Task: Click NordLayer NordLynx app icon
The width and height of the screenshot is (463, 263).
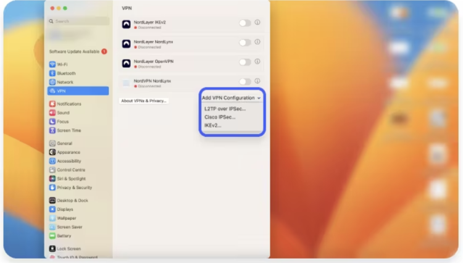Action: pyautogui.click(x=127, y=44)
